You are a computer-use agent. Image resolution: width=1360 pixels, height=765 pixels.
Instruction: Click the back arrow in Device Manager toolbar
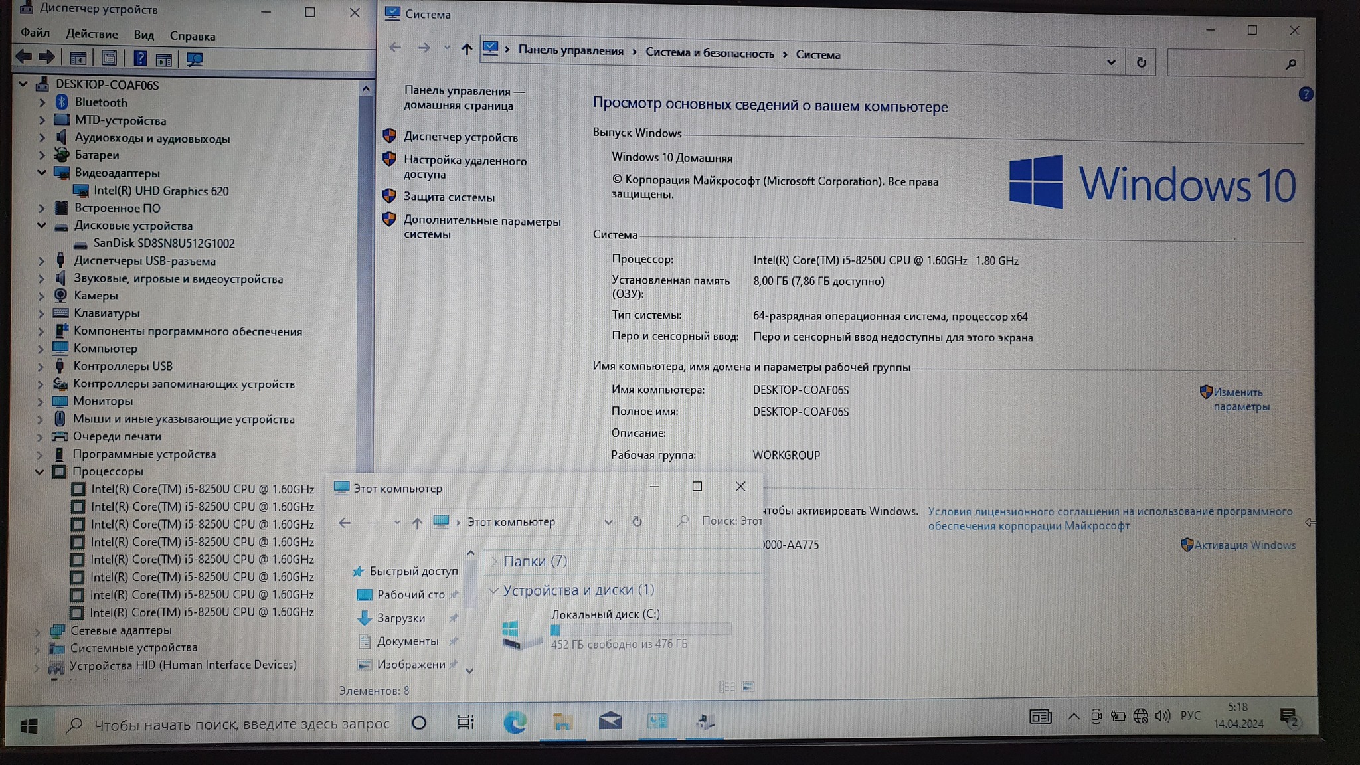click(x=24, y=58)
